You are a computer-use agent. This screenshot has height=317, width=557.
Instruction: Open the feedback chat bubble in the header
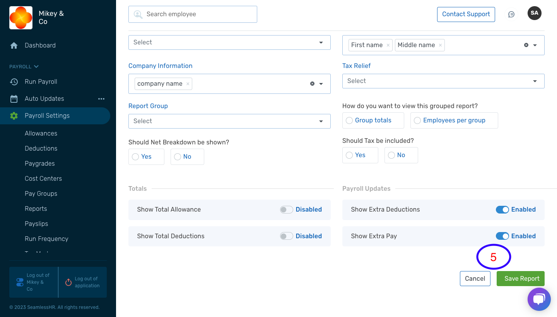coord(511,14)
